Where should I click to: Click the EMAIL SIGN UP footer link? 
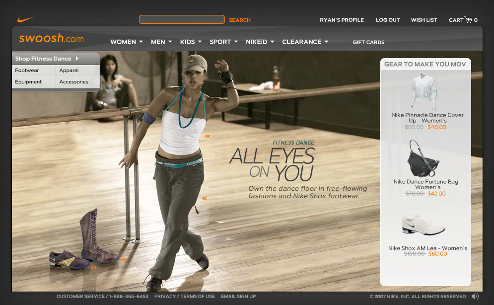pyautogui.click(x=238, y=296)
